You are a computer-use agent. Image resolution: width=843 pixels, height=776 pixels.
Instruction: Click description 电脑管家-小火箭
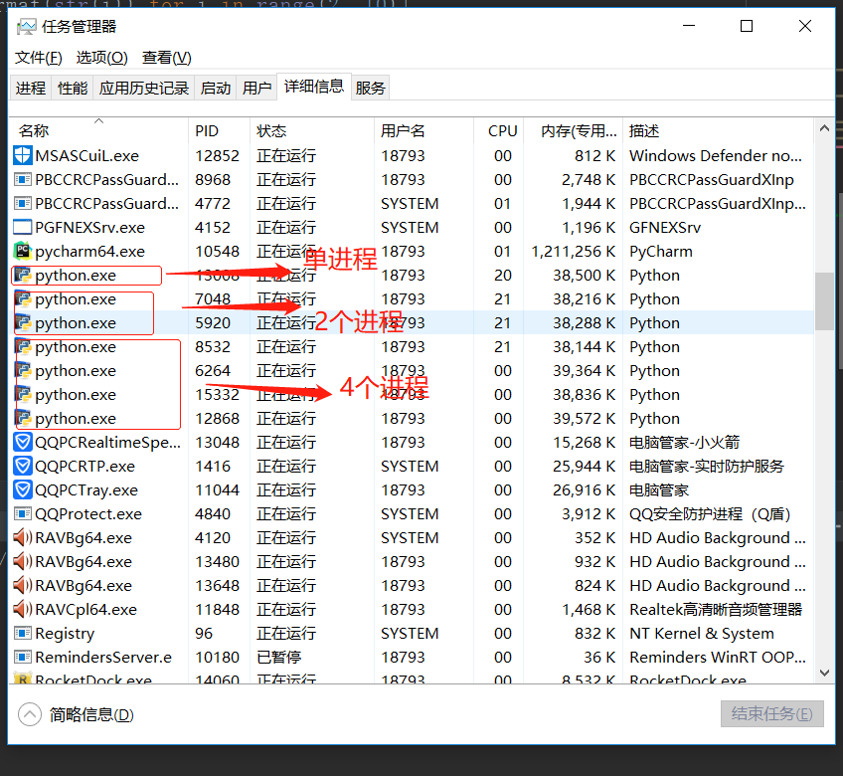[684, 443]
